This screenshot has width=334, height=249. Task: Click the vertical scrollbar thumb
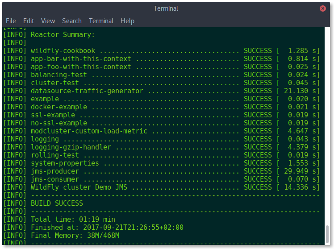(327, 234)
